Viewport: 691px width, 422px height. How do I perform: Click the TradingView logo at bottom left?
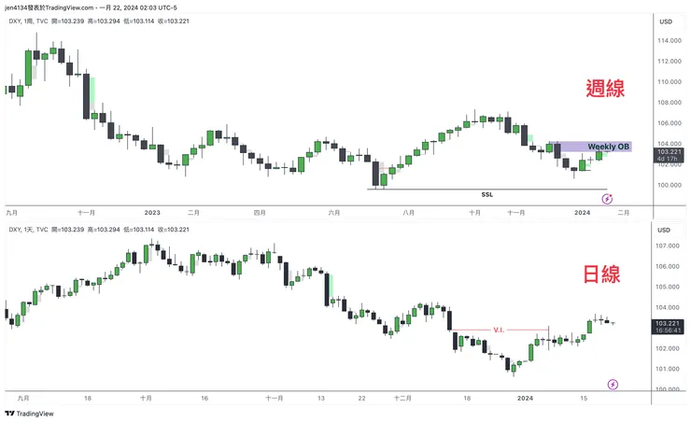click(x=29, y=414)
